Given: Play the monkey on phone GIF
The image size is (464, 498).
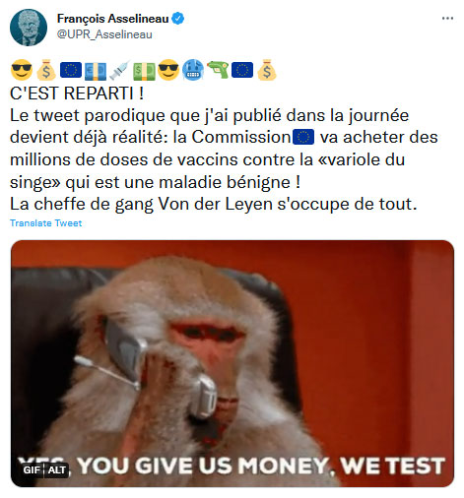Looking at the screenshot, I should point(232,363).
